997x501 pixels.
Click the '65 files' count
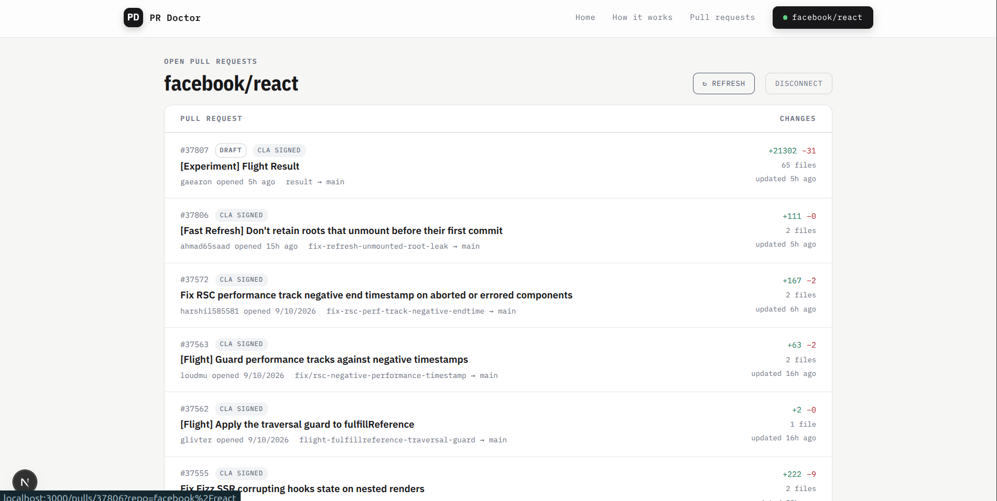pos(799,165)
